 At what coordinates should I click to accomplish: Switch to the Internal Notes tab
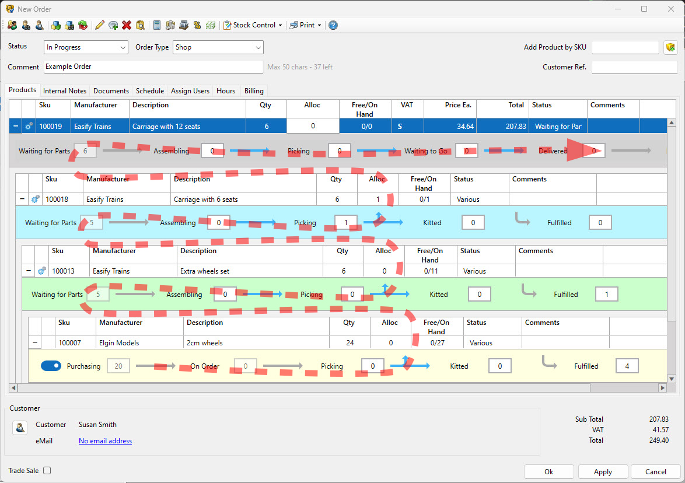pos(64,90)
